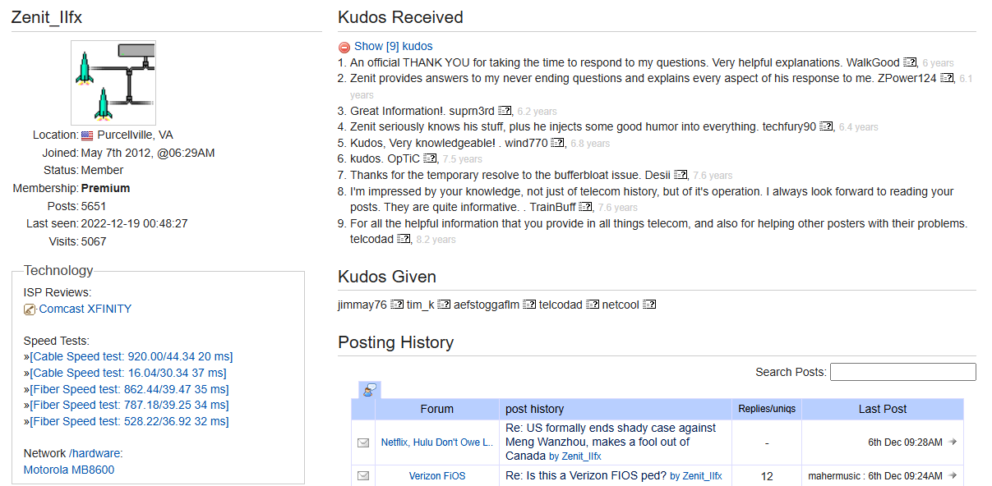Open profile card icon next to WalkGood
Viewport: 992px width, 486px height.
(x=910, y=62)
